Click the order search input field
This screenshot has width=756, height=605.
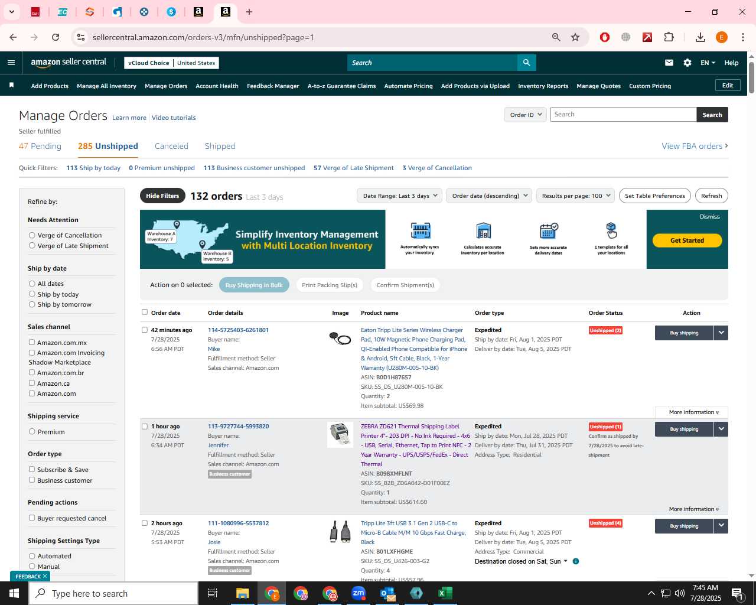[623, 115]
